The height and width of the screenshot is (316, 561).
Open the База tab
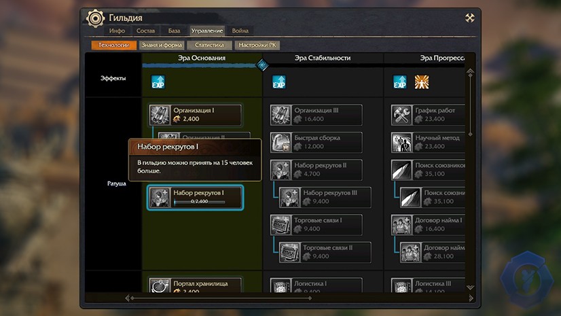[x=175, y=31]
